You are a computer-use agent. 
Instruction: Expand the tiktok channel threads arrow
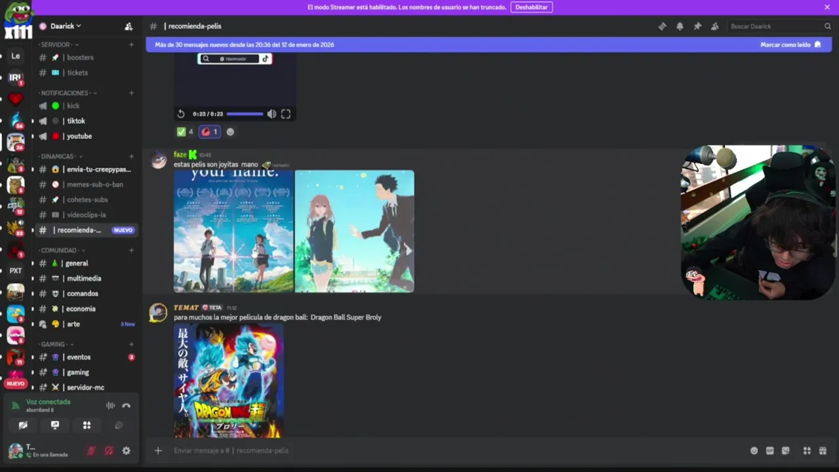coord(32,121)
